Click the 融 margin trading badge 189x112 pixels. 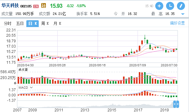point(43,6)
